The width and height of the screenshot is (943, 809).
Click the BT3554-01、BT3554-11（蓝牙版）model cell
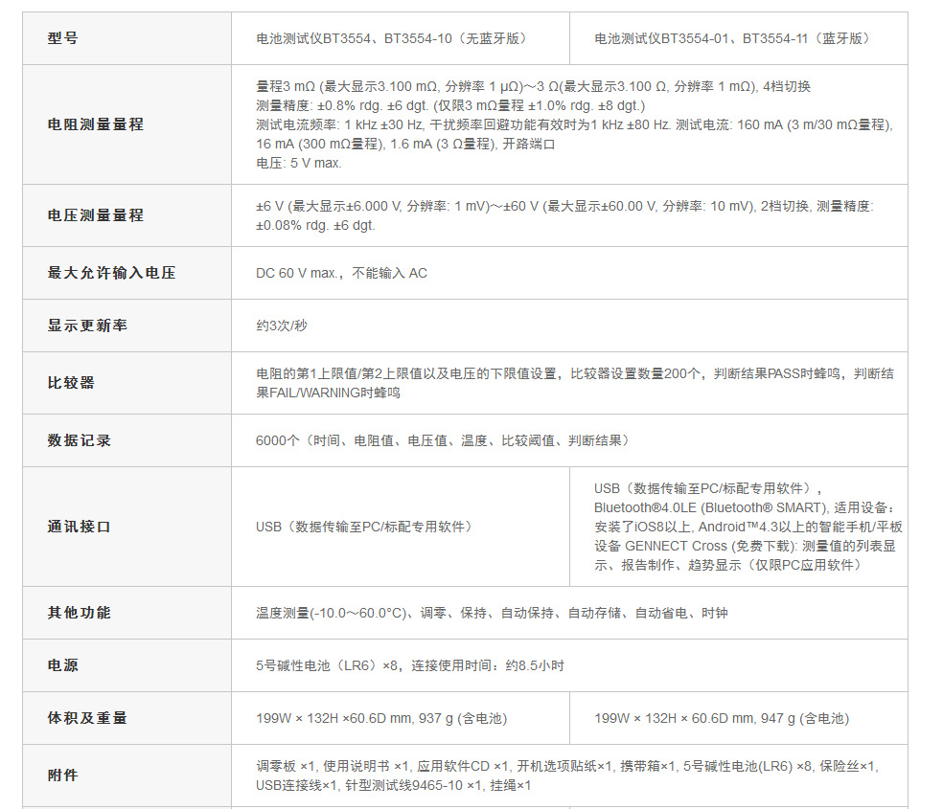(x=739, y=38)
